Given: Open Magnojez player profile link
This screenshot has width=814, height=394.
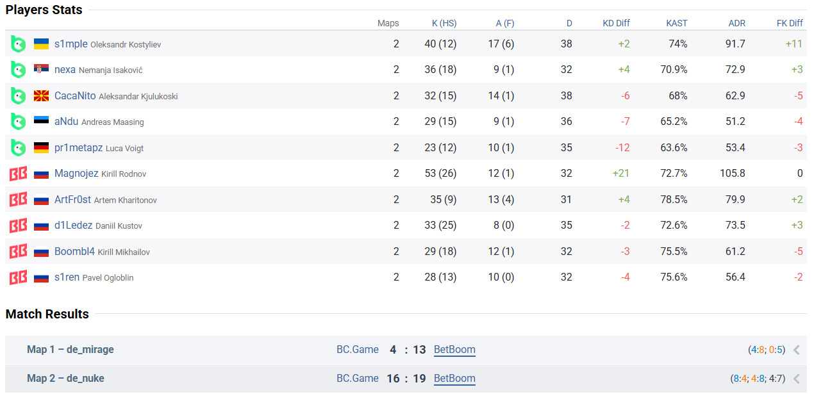Looking at the screenshot, I should (x=76, y=174).
